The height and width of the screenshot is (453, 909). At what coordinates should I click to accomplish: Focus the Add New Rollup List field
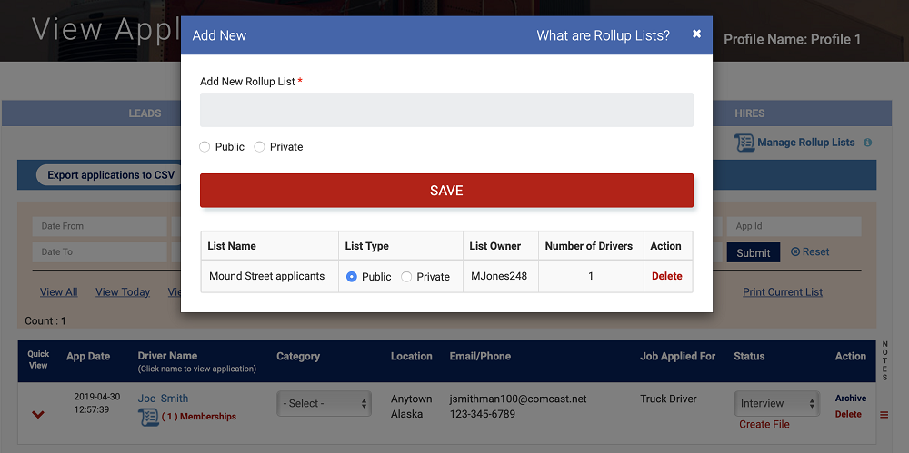tap(446, 110)
